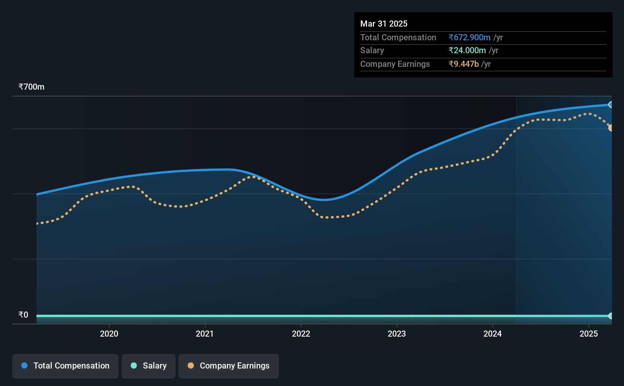Image resolution: width=624 pixels, height=386 pixels.
Task: Click the Total Compensation label in tooltip
Action: [x=398, y=37]
